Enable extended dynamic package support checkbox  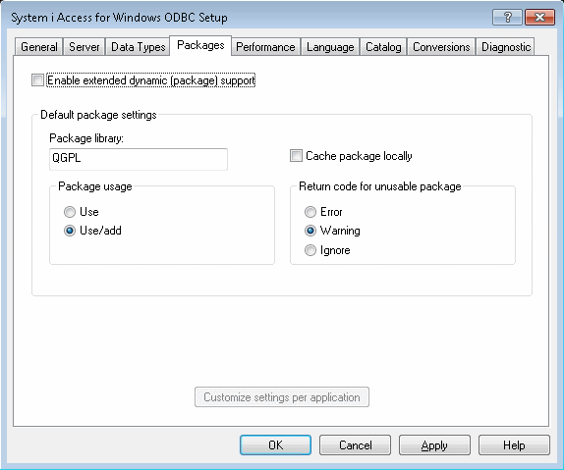37,79
